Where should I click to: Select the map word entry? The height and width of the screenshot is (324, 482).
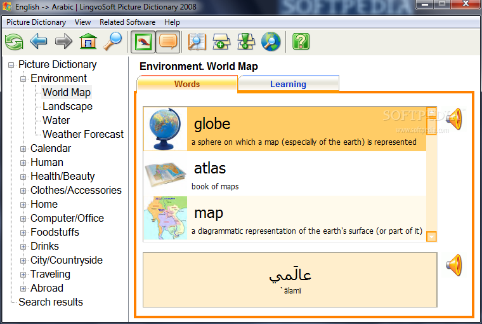(x=285, y=218)
